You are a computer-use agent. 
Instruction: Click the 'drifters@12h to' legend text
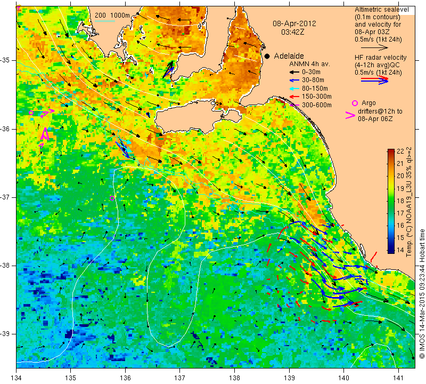(380, 111)
